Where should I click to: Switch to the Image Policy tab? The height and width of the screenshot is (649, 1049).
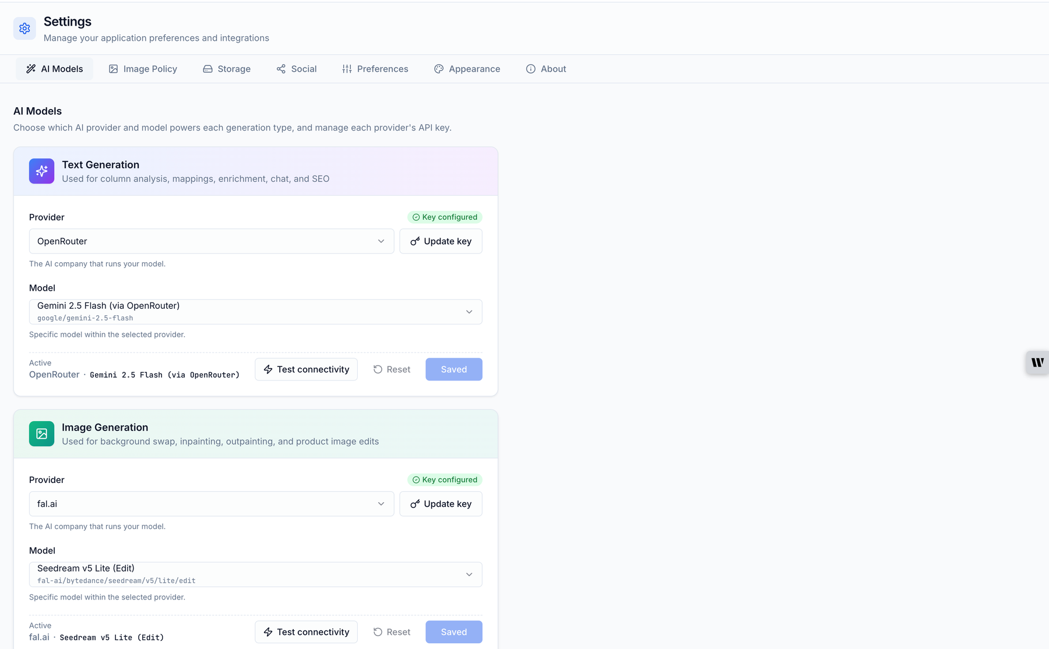143,69
